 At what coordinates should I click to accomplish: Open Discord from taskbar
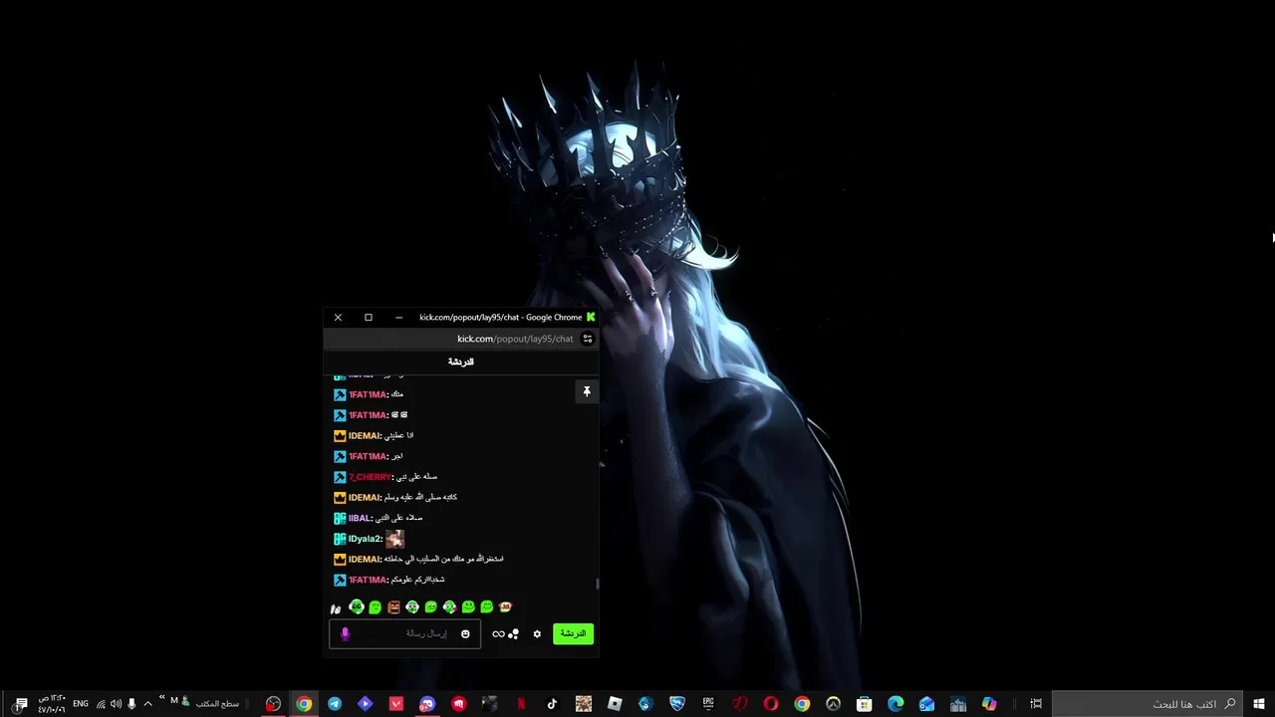(427, 704)
